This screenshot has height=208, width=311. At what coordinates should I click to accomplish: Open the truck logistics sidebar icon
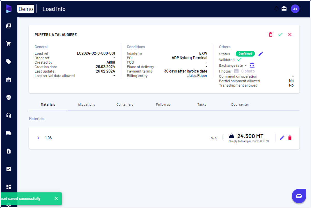9,133
